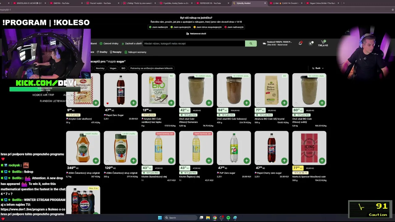The image size is (395, 222).
Task: Open the Značky menu item
Action: click(x=102, y=52)
